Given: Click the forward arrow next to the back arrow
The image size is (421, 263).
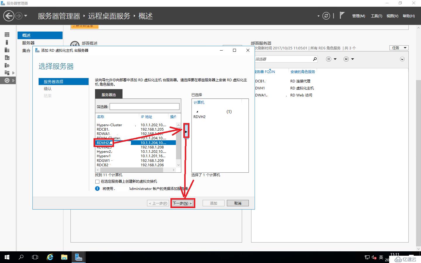Looking at the screenshot, I should pos(18,16).
